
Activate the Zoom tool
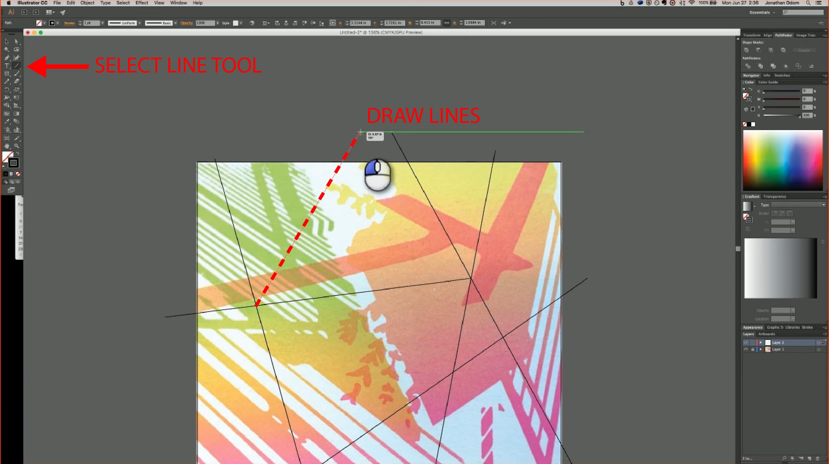coord(16,146)
